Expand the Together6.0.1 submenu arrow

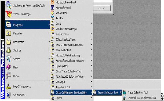(x=91, y=87)
